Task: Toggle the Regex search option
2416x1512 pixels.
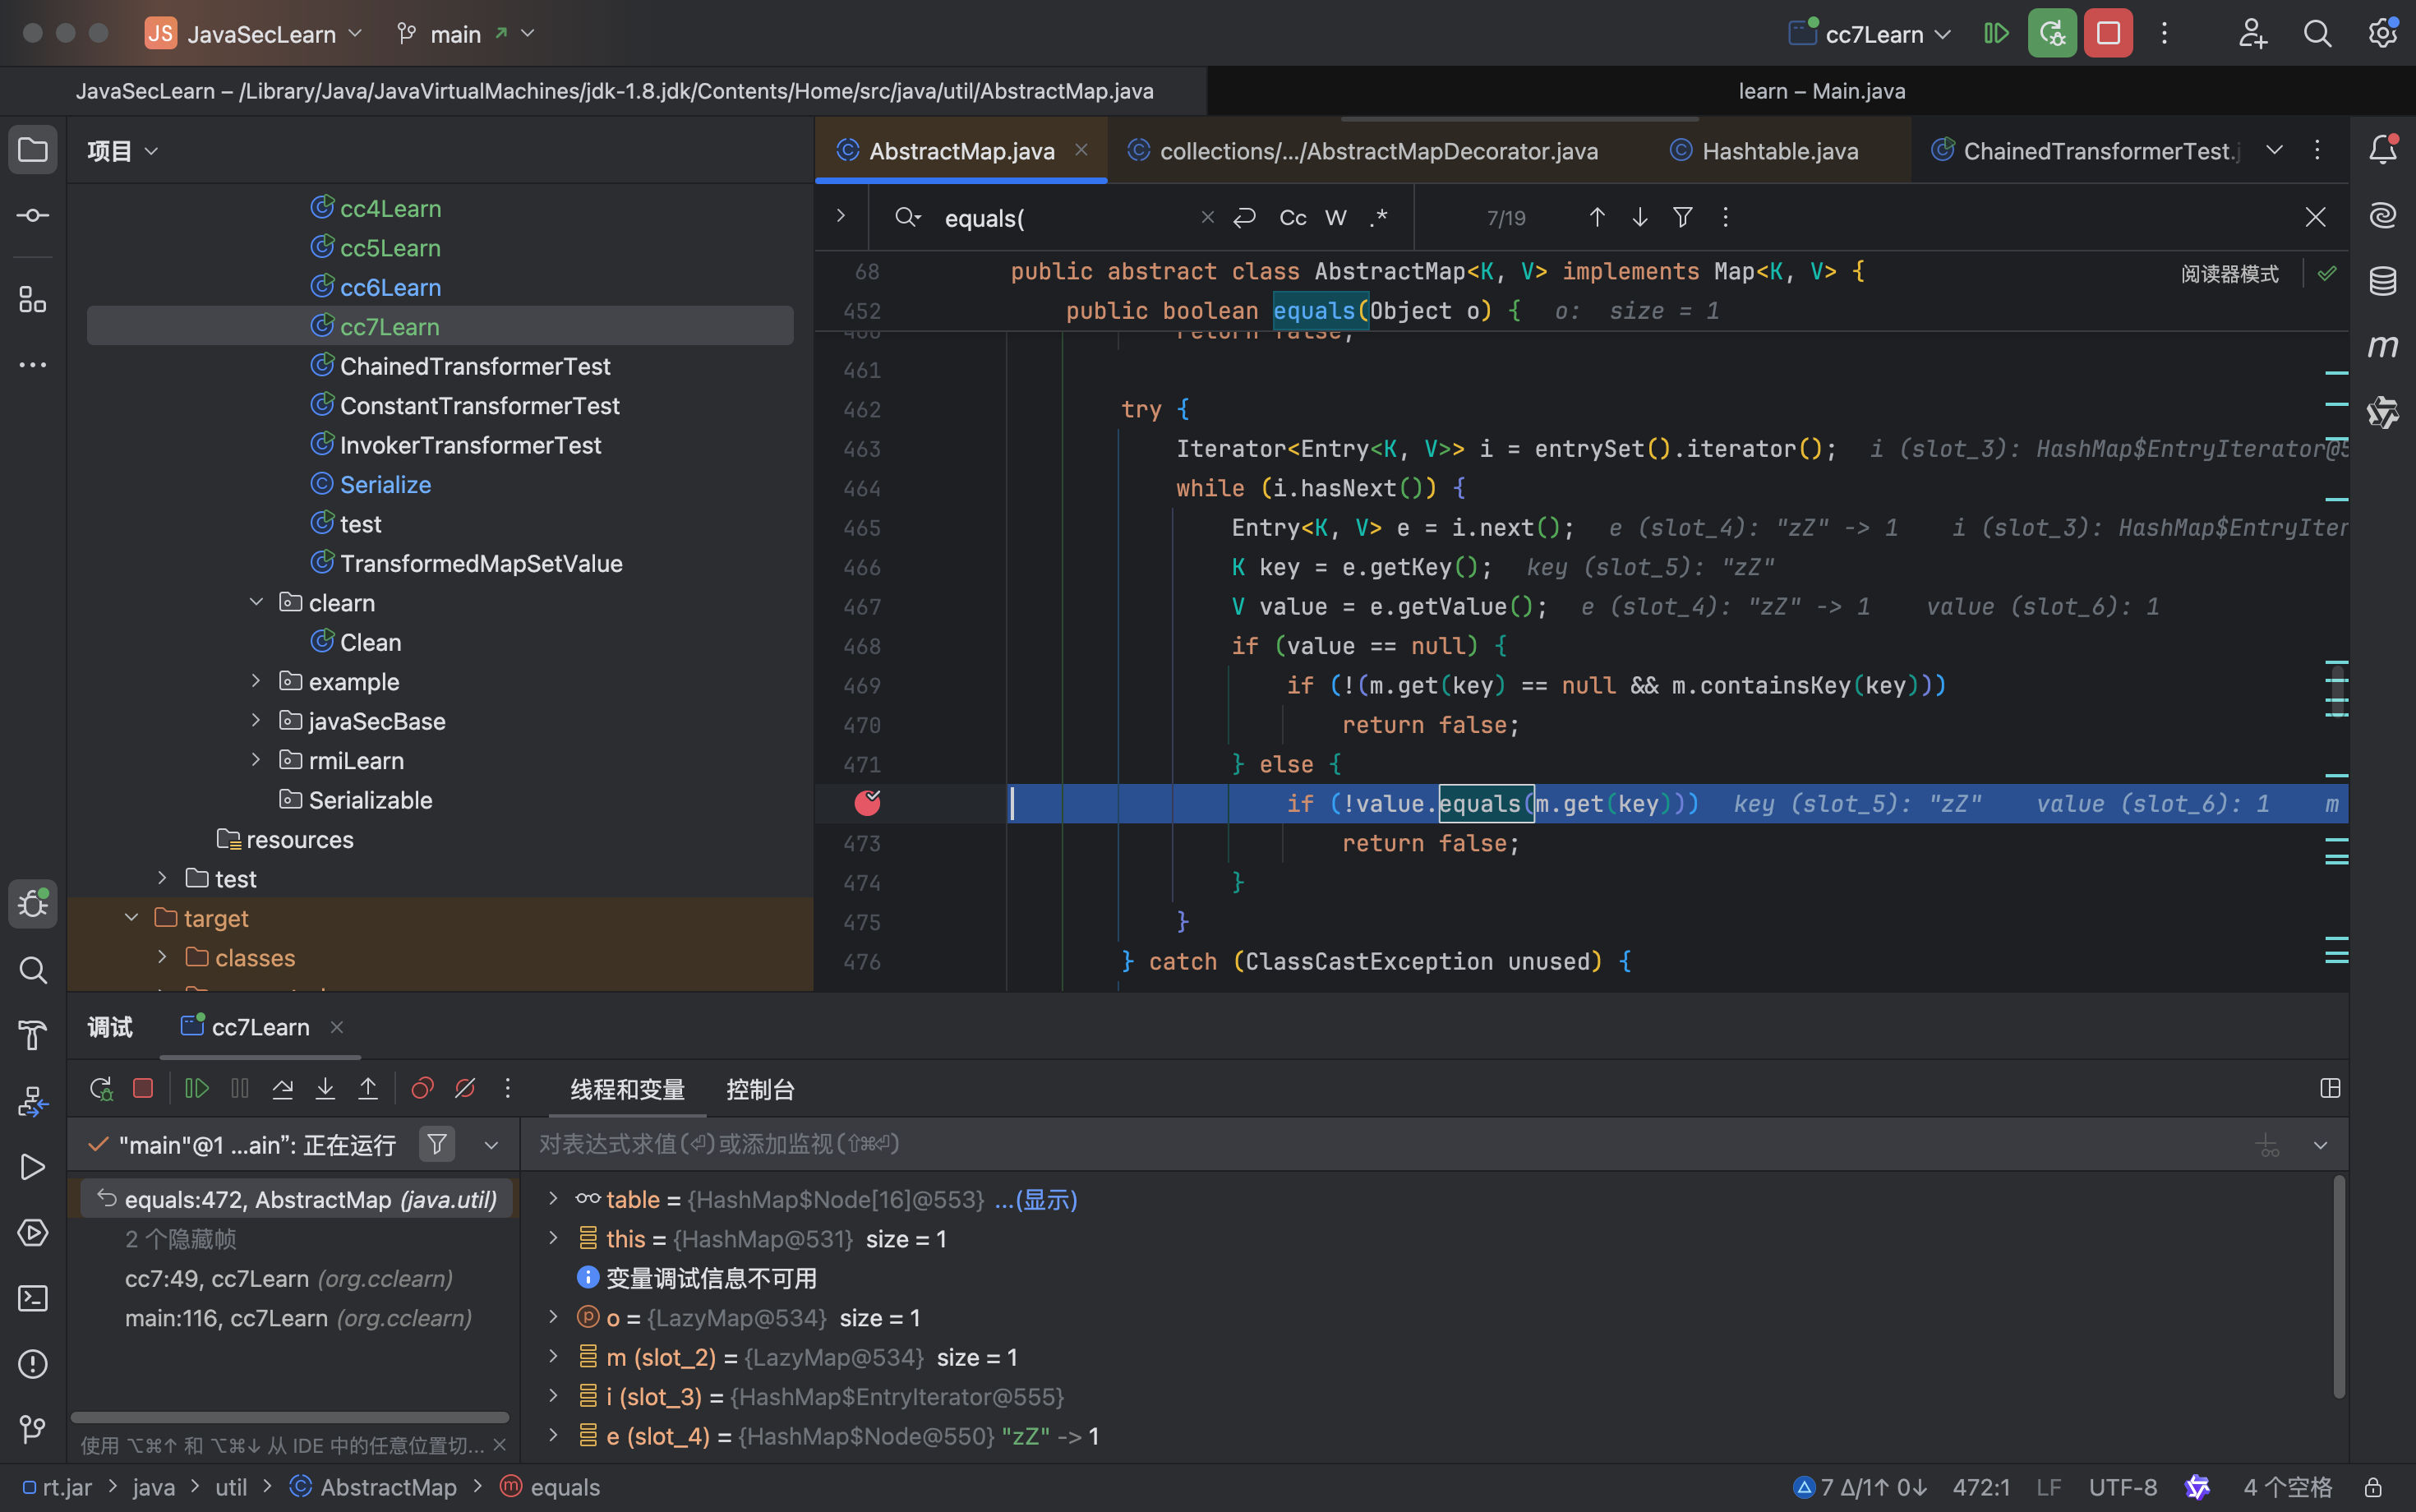Action: click(1379, 217)
